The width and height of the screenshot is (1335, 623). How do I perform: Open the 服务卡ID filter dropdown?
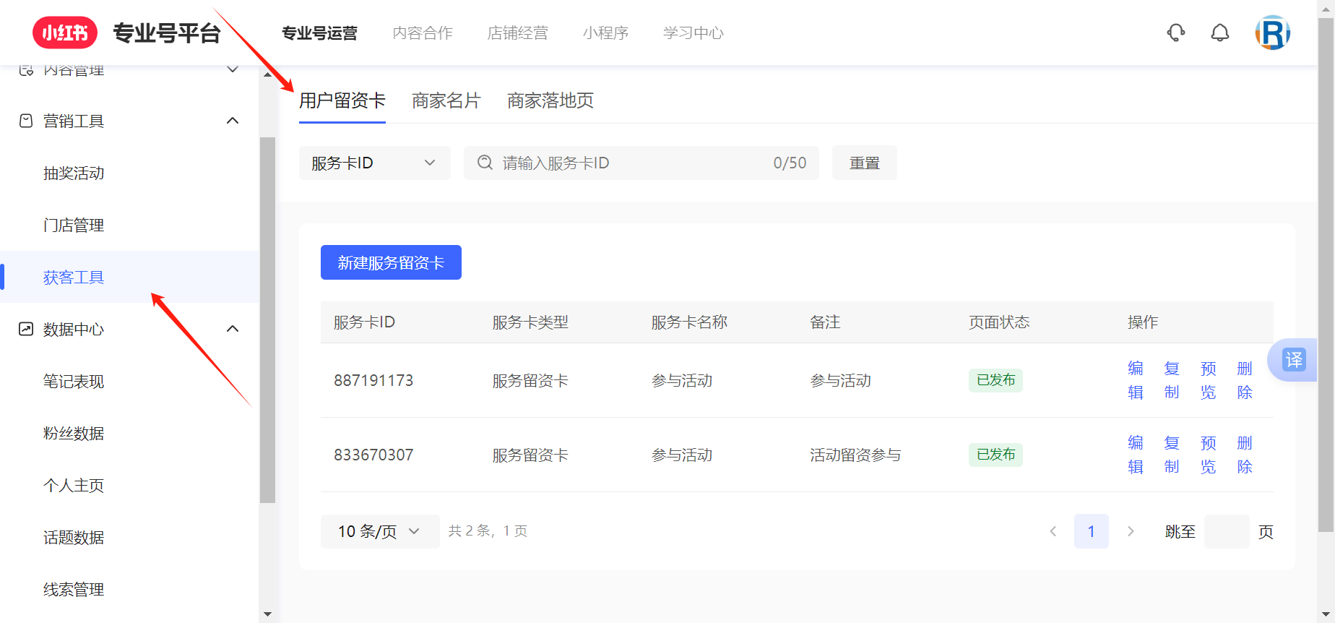[x=374, y=163]
